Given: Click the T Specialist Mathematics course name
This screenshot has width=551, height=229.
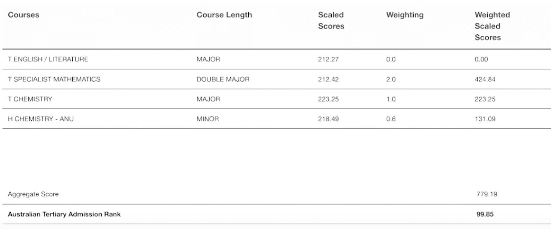Looking at the screenshot, I should 54,79.
